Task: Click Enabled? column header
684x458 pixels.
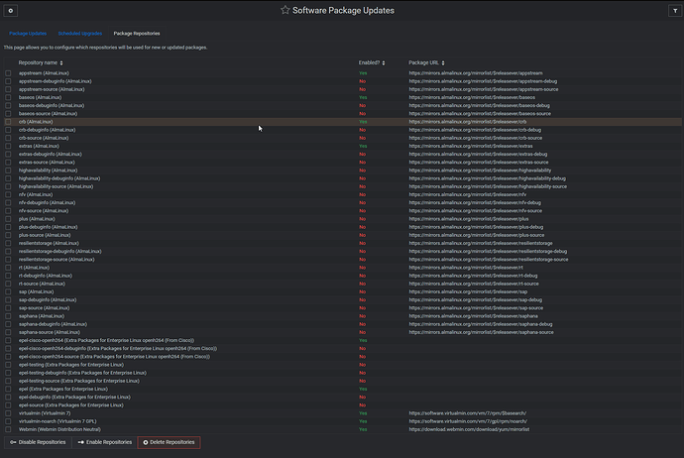Action: tap(369, 62)
